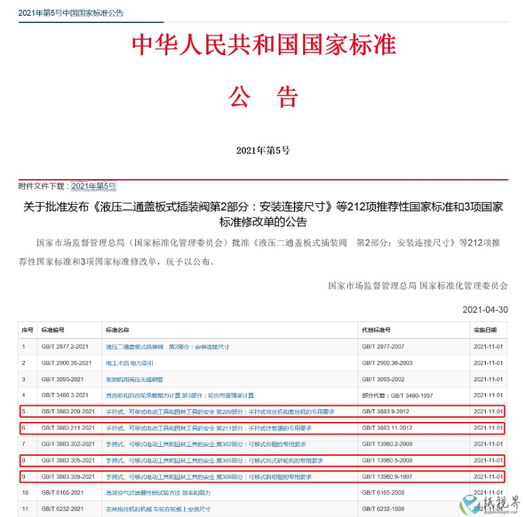Click the 部分代替：GB/T 3480-1997 cell

click(398, 396)
